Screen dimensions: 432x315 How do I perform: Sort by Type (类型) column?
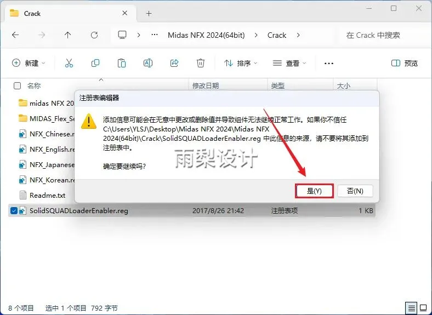[278, 86]
